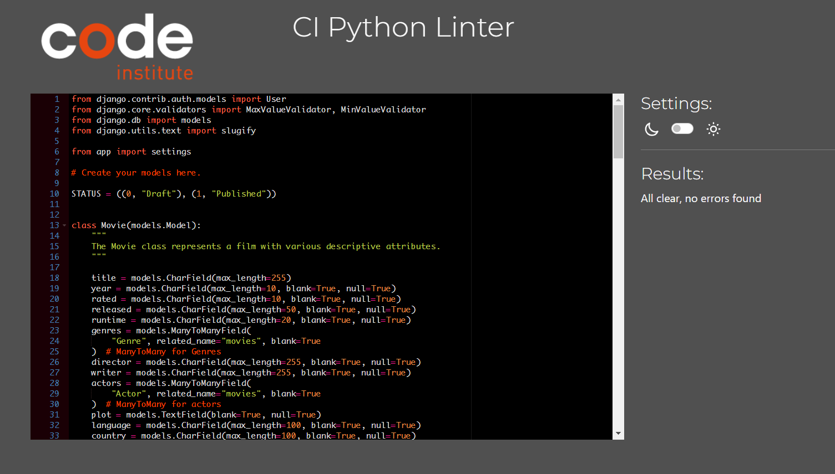Image resolution: width=835 pixels, height=474 pixels.
Task: Toggle the light/dark theme switch
Action: (x=682, y=128)
